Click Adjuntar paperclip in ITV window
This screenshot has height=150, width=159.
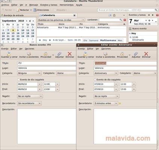[59, 54]
